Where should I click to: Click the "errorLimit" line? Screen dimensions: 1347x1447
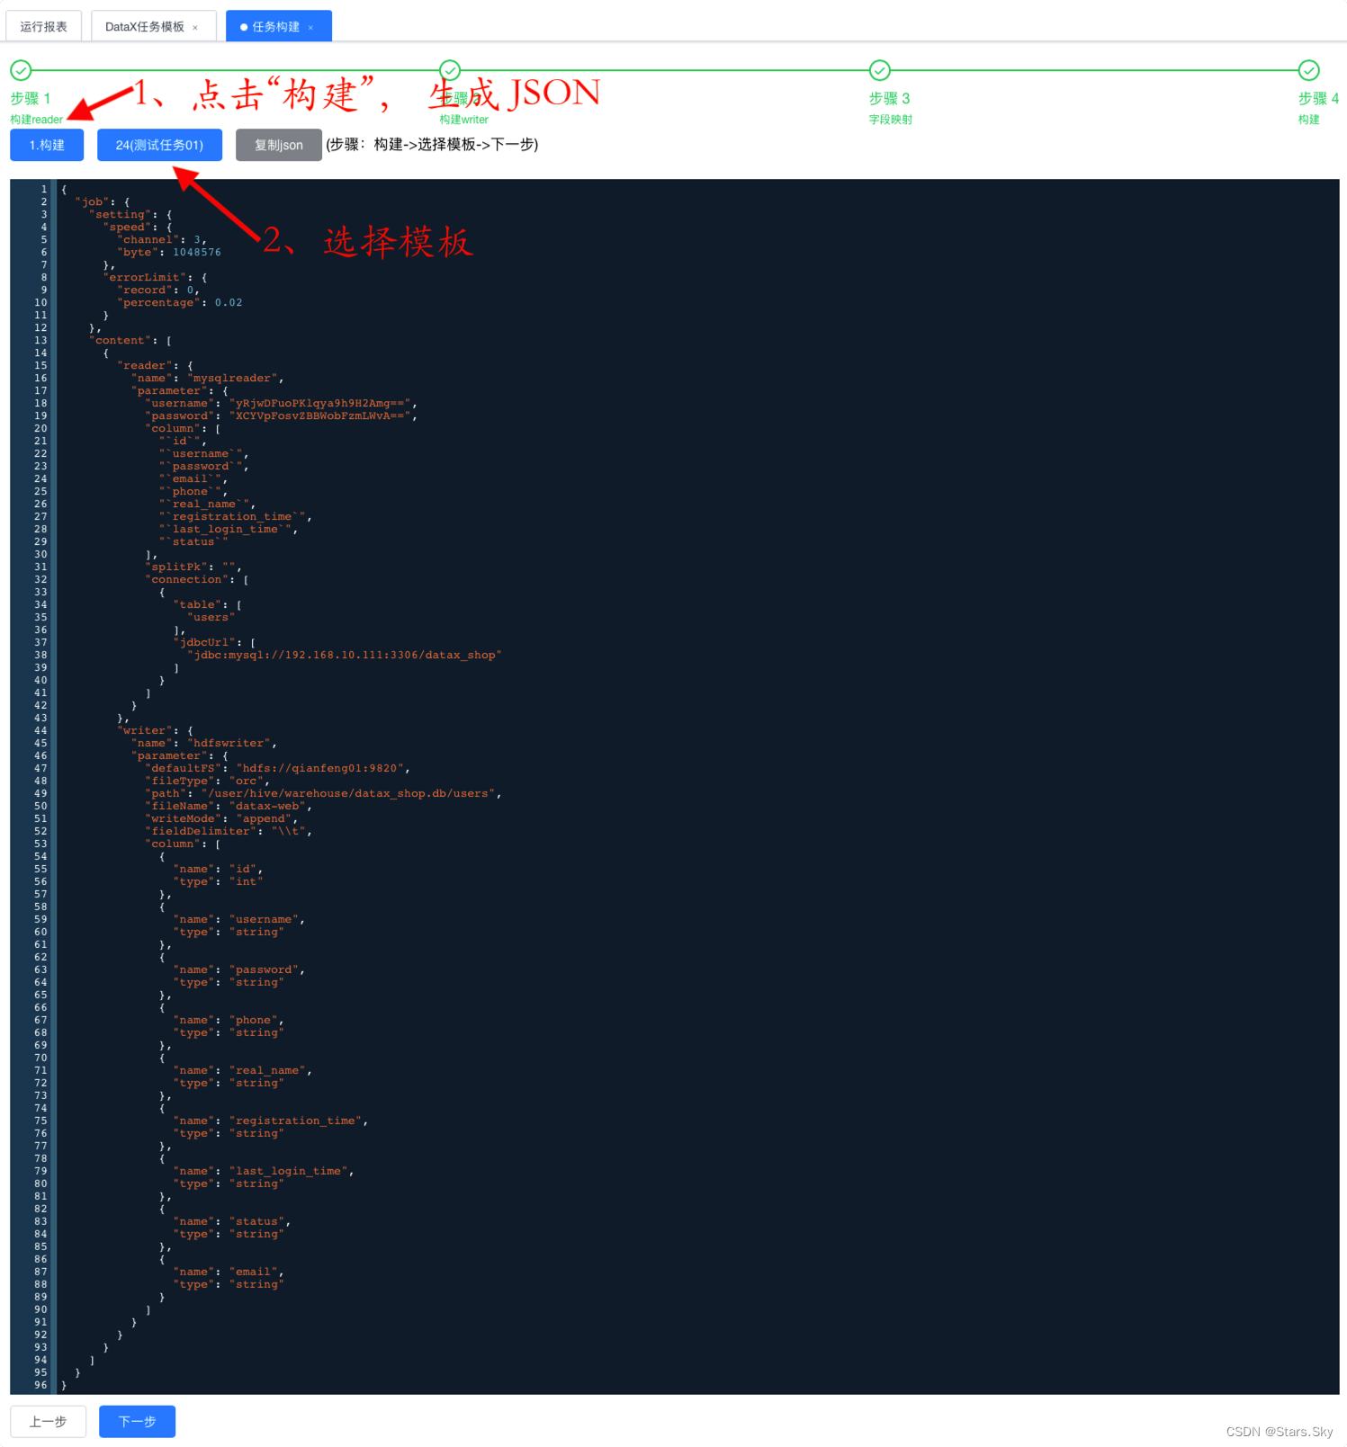pos(155,277)
